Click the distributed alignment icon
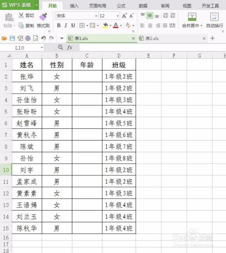The image size is (226, 253). click(x=172, y=25)
